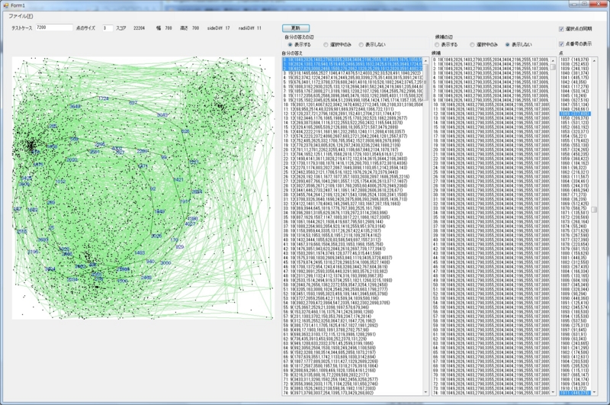Select row 74 in the 自分の答え list
The image size is (610, 405).
pyautogui.click(x=352, y=393)
